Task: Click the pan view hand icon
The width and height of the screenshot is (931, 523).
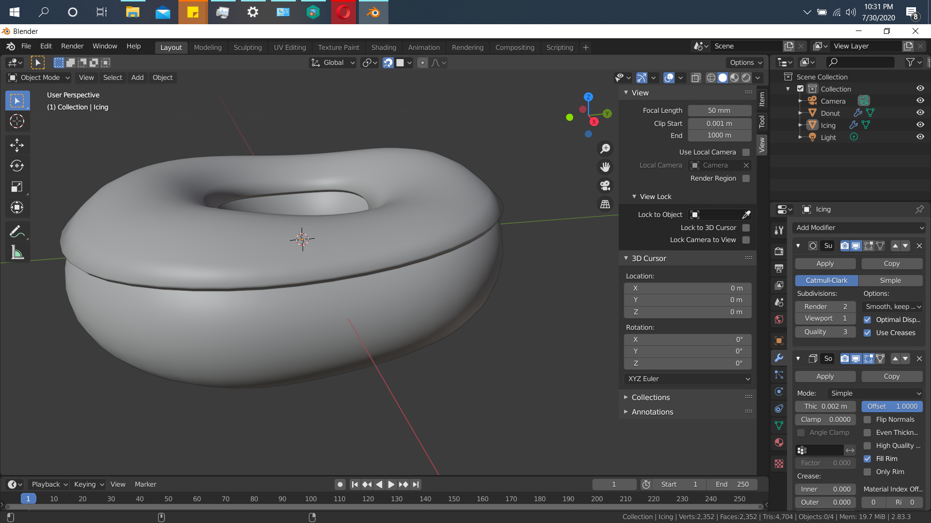Action: click(605, 167)
